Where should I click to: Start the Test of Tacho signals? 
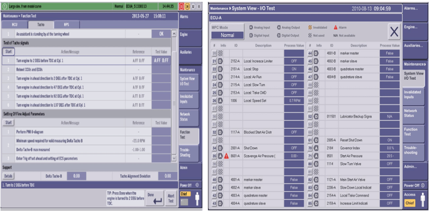click(x=8, y=52)
